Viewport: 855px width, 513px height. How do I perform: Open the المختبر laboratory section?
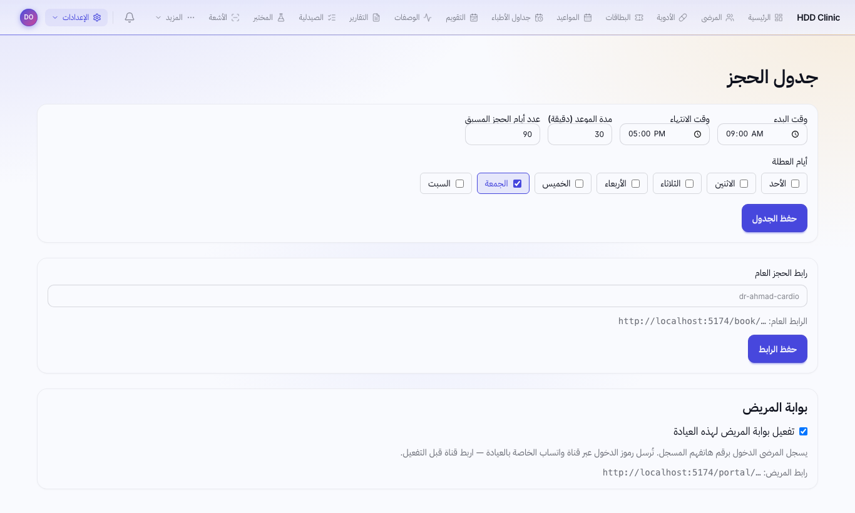(269, 18)
